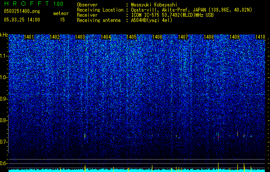The image size is (270, 172).
Task: Click the 1407 time marker
Action: coord(183,37)
